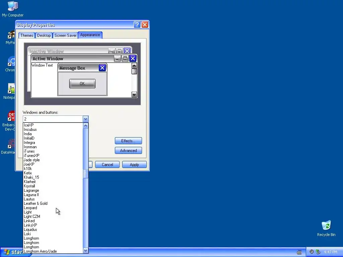Image resolution: width=343 pixels, height=257 pixels.
Task: Open the MyPaint desktop shortcut
Action: click(x=10, y=37)
